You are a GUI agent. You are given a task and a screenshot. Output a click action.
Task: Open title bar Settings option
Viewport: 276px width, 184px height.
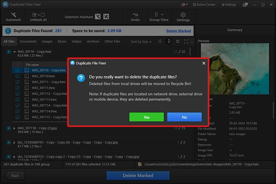click(229, 5)
